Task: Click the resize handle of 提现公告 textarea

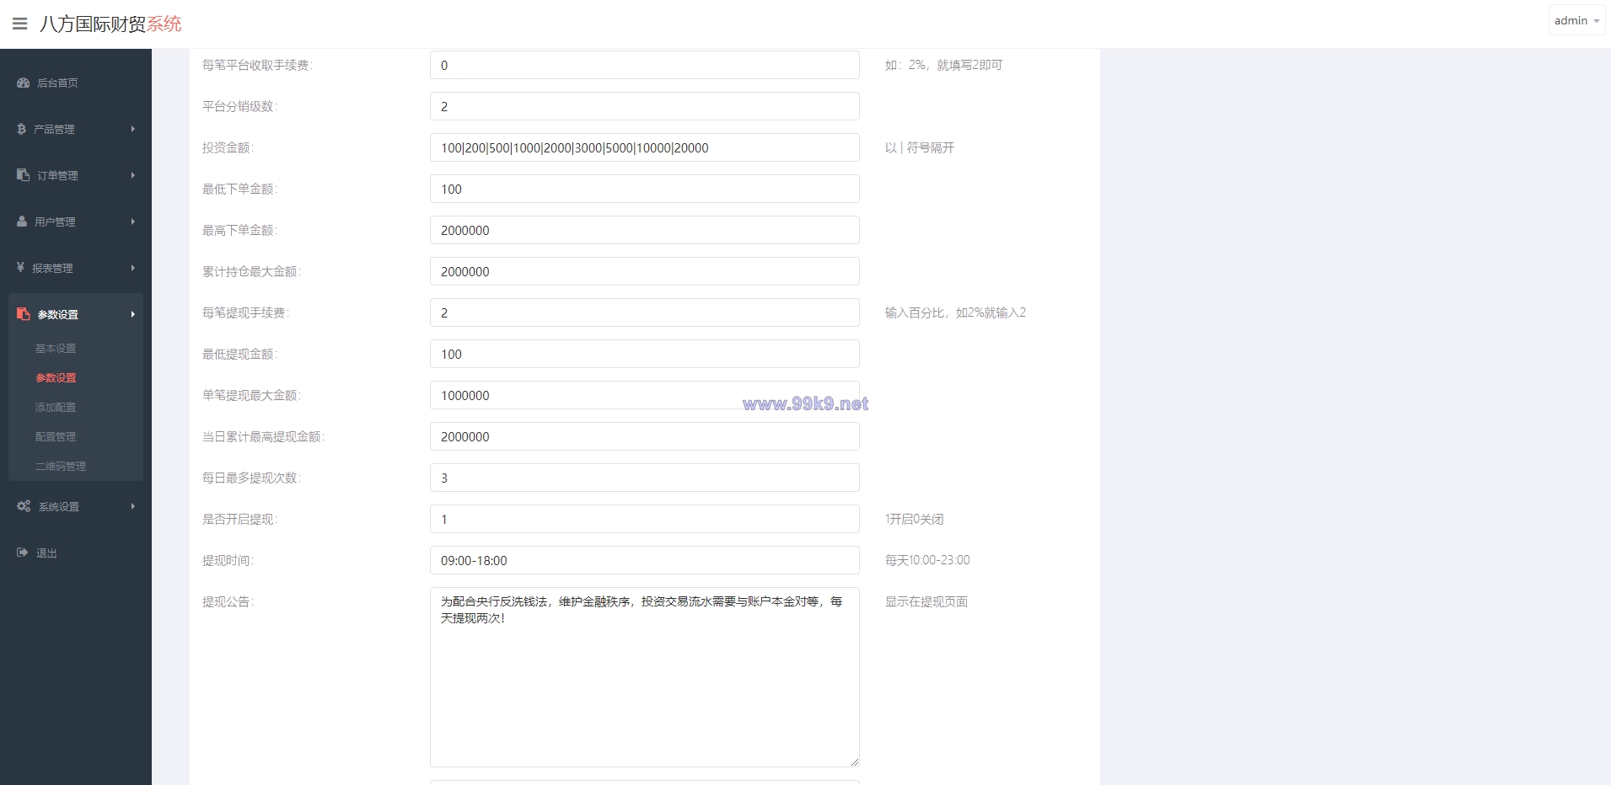Action: pos(854,761)
